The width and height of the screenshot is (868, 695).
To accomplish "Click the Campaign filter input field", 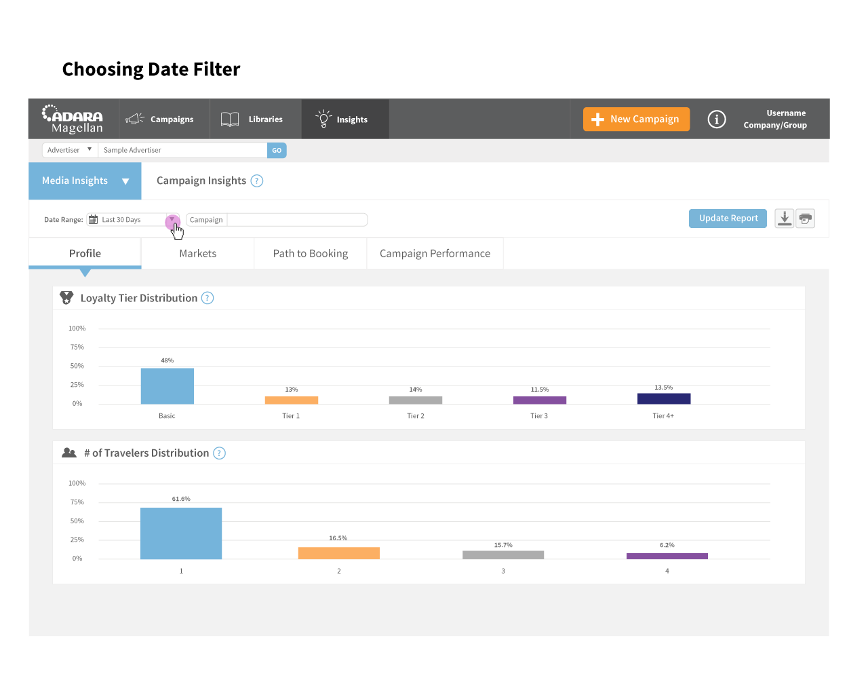I will (x=297, y=220).
